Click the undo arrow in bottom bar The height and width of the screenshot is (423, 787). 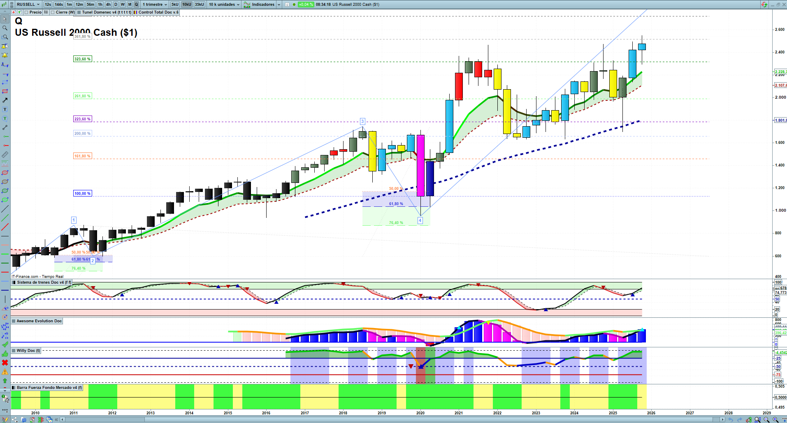[731, 420]
